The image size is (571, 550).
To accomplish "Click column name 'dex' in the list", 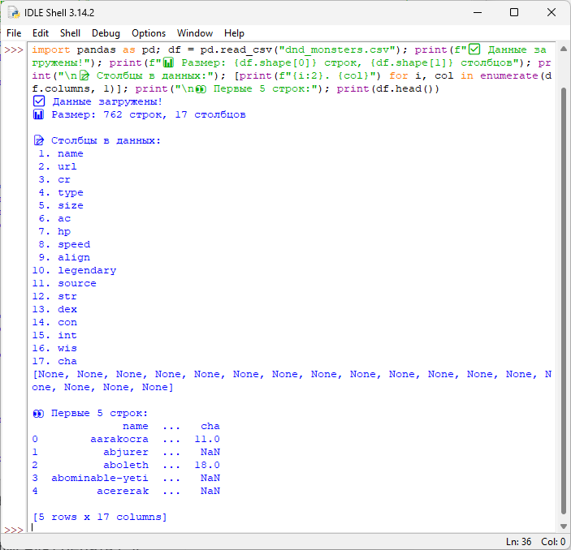I will [x=67, y=309].
